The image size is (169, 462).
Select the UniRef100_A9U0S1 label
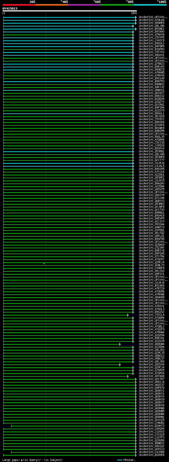click(152, 55)
